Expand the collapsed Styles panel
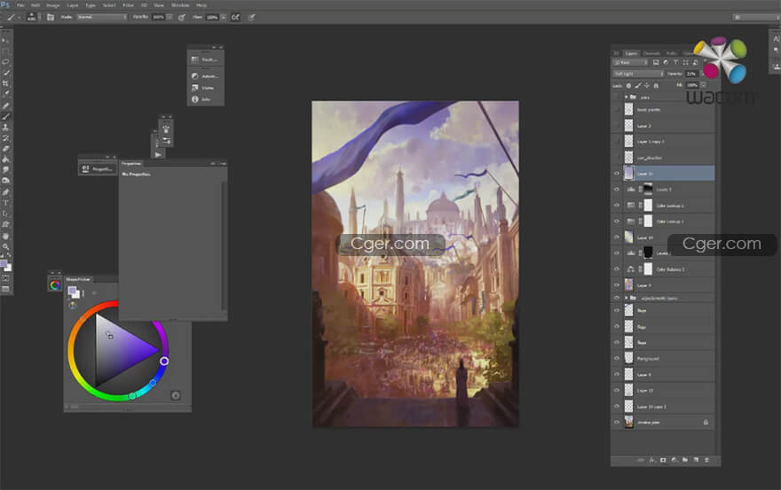This screenshot has height=490, width=781. click(x=205, y=88)
